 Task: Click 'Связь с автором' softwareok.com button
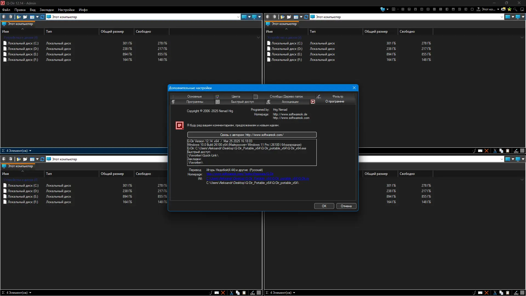(x=252, y=135)
